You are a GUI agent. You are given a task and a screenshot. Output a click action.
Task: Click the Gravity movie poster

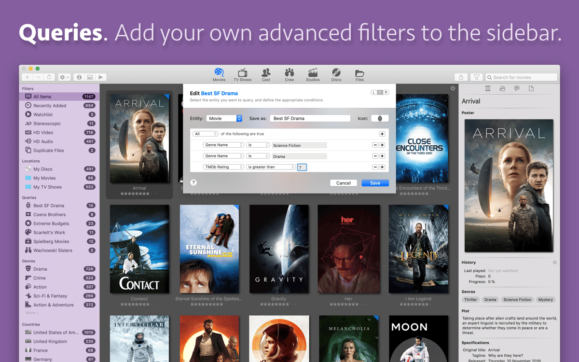(x=279, y=249)
